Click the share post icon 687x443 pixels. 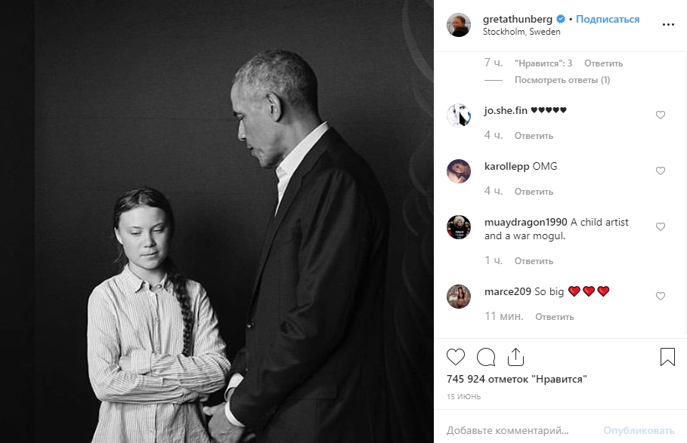pos(515,356)
